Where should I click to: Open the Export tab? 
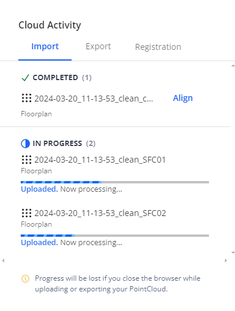[98, 46]
